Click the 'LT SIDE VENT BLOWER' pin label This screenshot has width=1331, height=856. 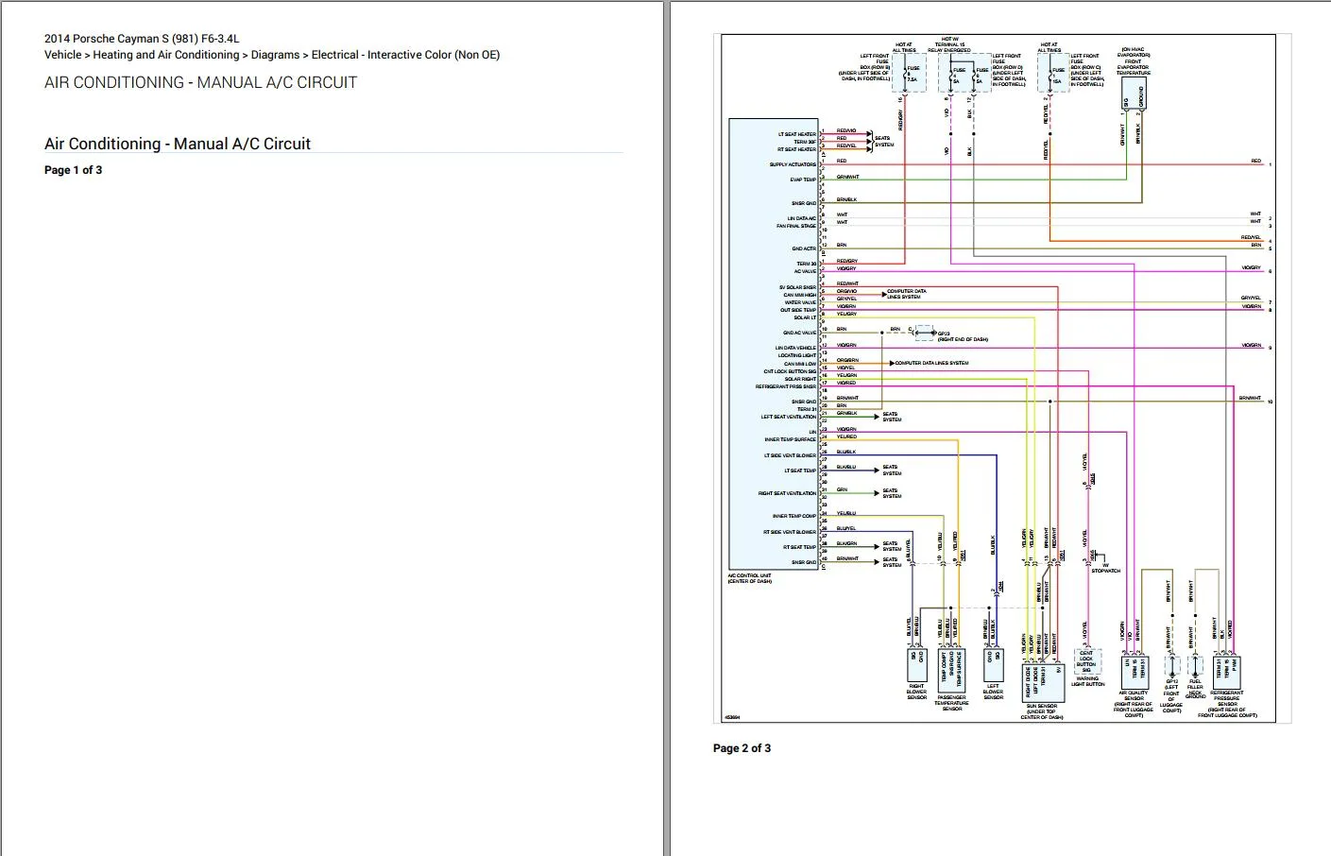(790, 455)
